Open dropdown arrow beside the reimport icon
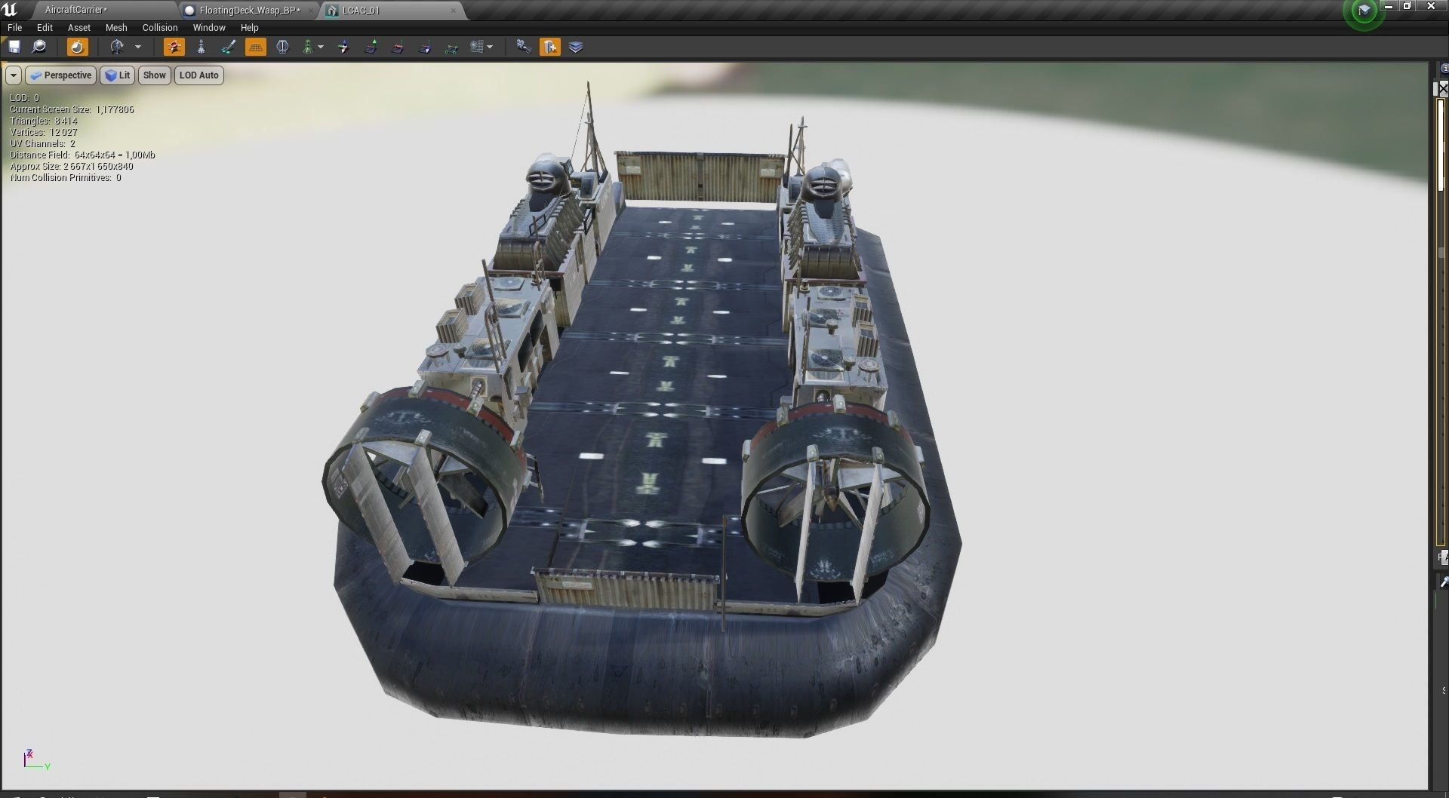The width and height of the screenshot is (1449, 798). pos(138,47)
